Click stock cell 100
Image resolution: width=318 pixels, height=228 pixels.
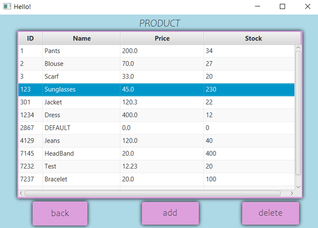tap(249, 179)
